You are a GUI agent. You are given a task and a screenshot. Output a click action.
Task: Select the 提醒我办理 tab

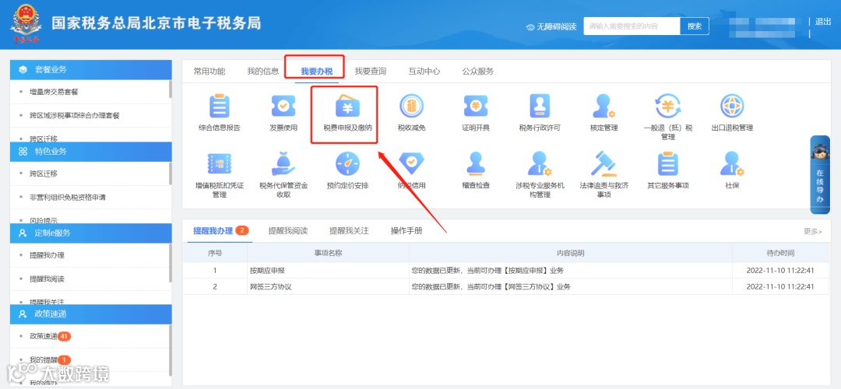(213, 231)
